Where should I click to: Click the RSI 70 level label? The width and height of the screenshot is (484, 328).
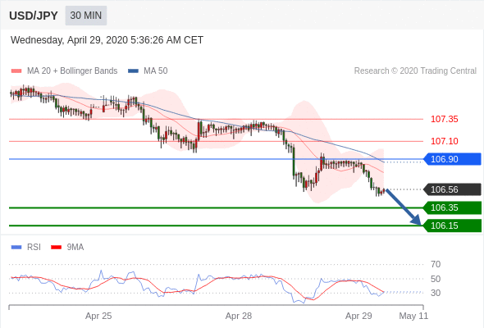point(436,264)
